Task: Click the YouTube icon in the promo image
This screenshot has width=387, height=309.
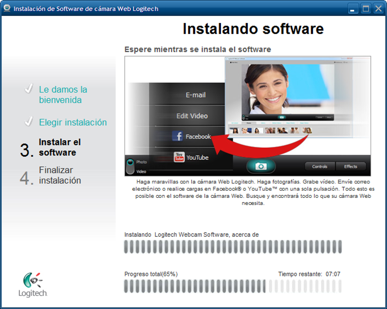Action: pos(179,157)
